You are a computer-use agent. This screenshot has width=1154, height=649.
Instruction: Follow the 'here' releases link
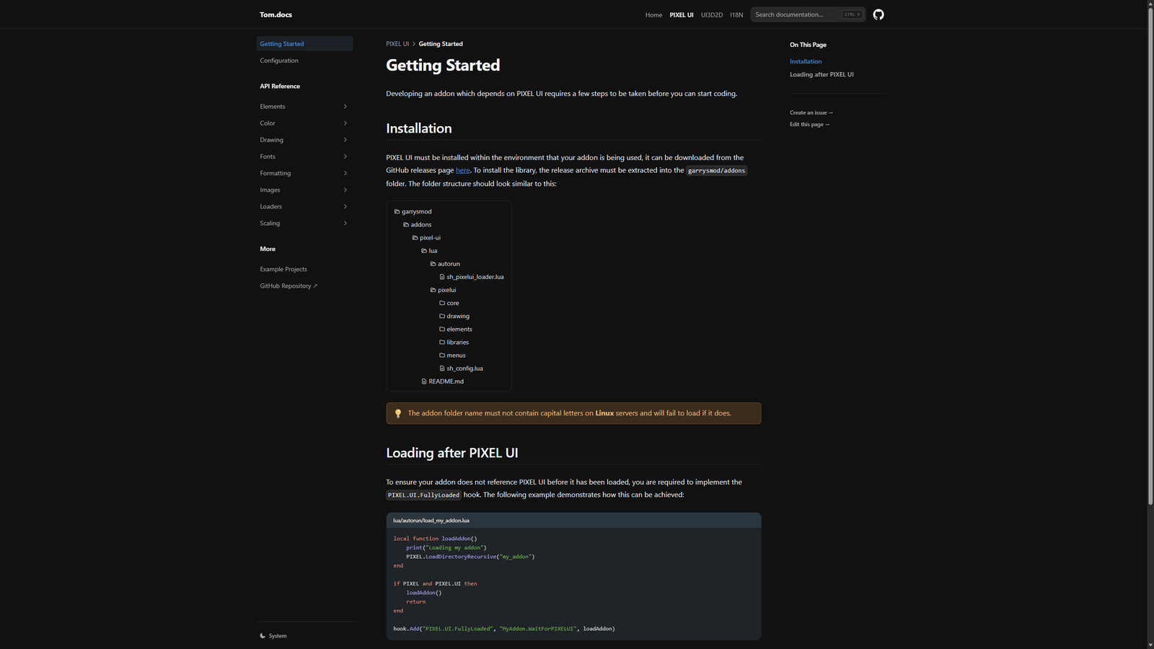coord(463,170)
